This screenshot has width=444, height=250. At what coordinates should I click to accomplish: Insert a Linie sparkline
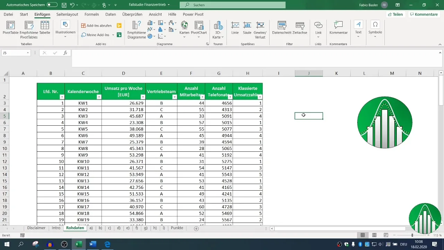pyautogui.click(x=235, y=28)
